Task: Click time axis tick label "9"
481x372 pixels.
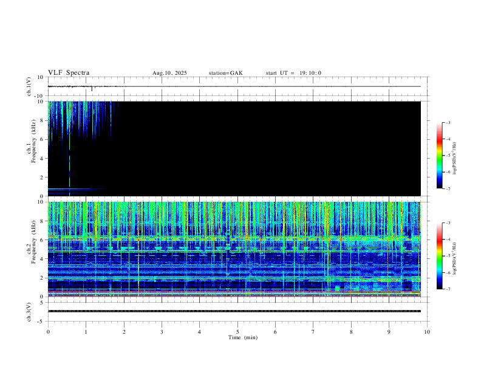Action: 389,332
